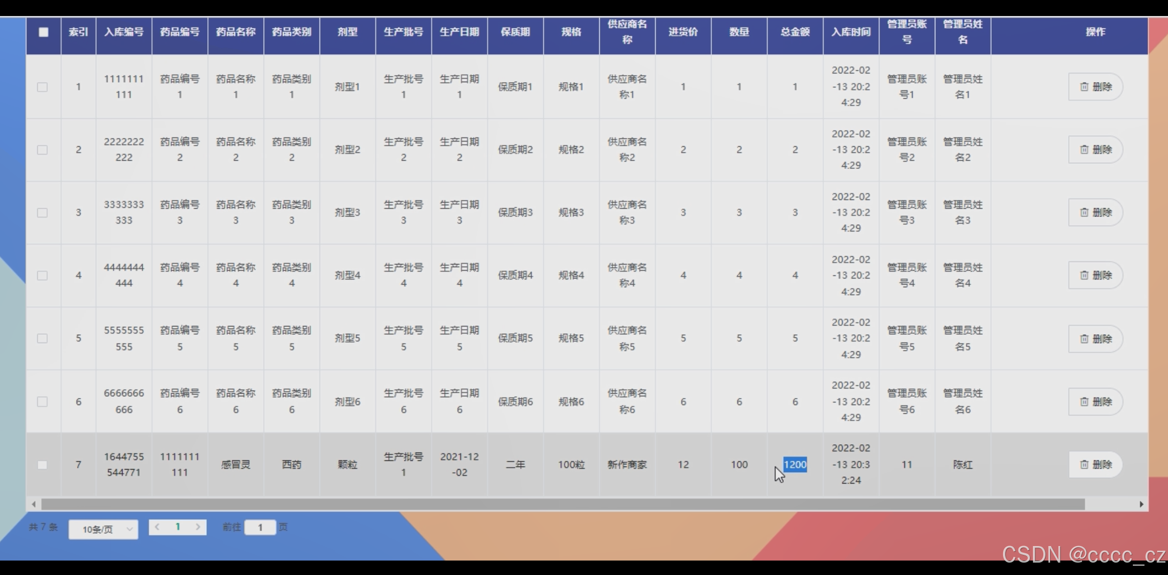Check the checkbox for row 1
The height and width of the screenshot is (575, 1168).
pos(42,87)
